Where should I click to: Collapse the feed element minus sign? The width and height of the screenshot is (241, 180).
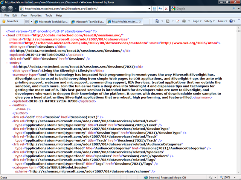point(4,35)
